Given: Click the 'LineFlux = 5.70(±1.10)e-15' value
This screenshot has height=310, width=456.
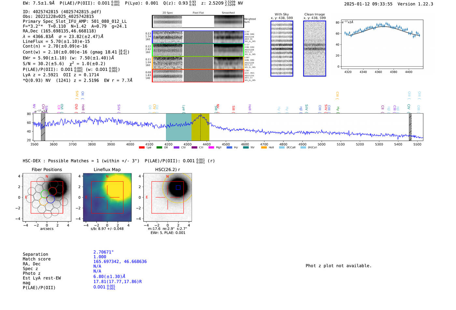Looking at the screenshot, I should tap(56, 41).
